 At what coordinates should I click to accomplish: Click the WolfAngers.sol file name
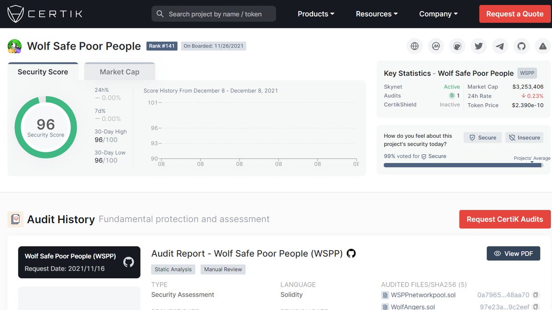click(413, 307)
